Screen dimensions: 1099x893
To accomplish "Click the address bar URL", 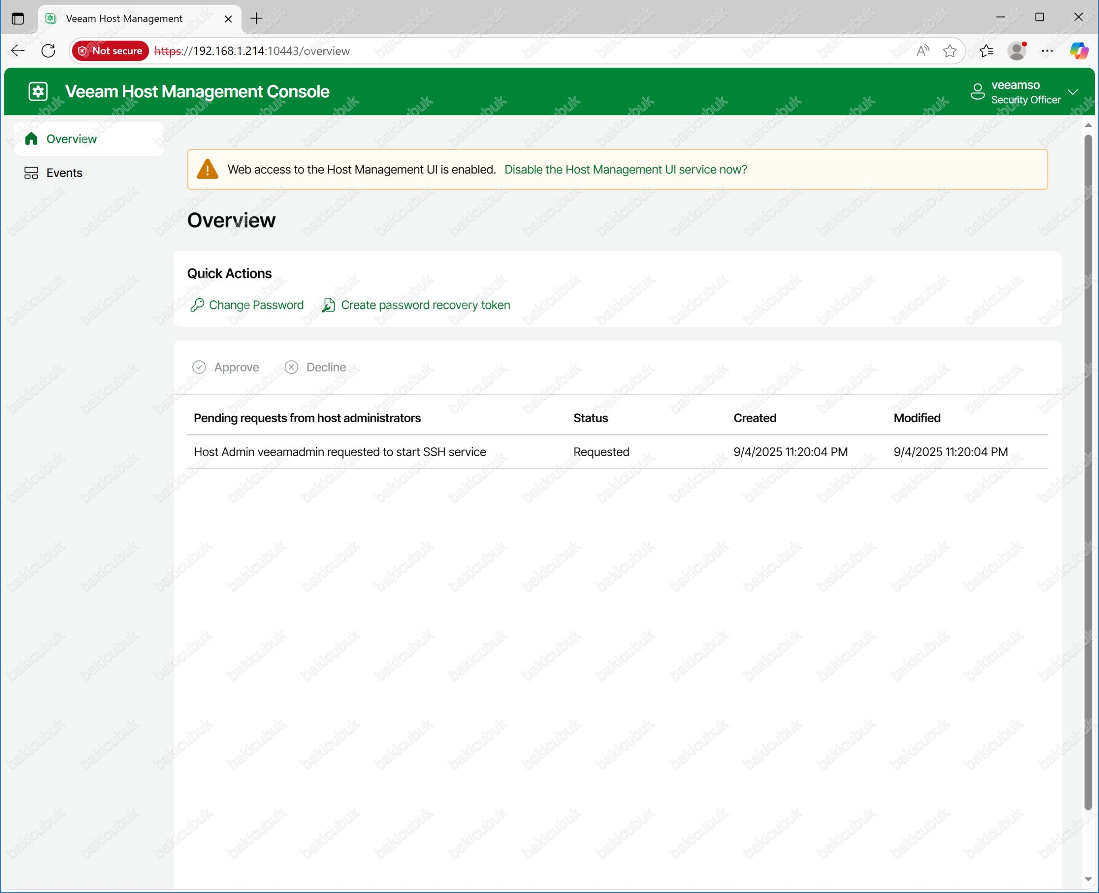I will pyautogui.click(x=252, y=51).
